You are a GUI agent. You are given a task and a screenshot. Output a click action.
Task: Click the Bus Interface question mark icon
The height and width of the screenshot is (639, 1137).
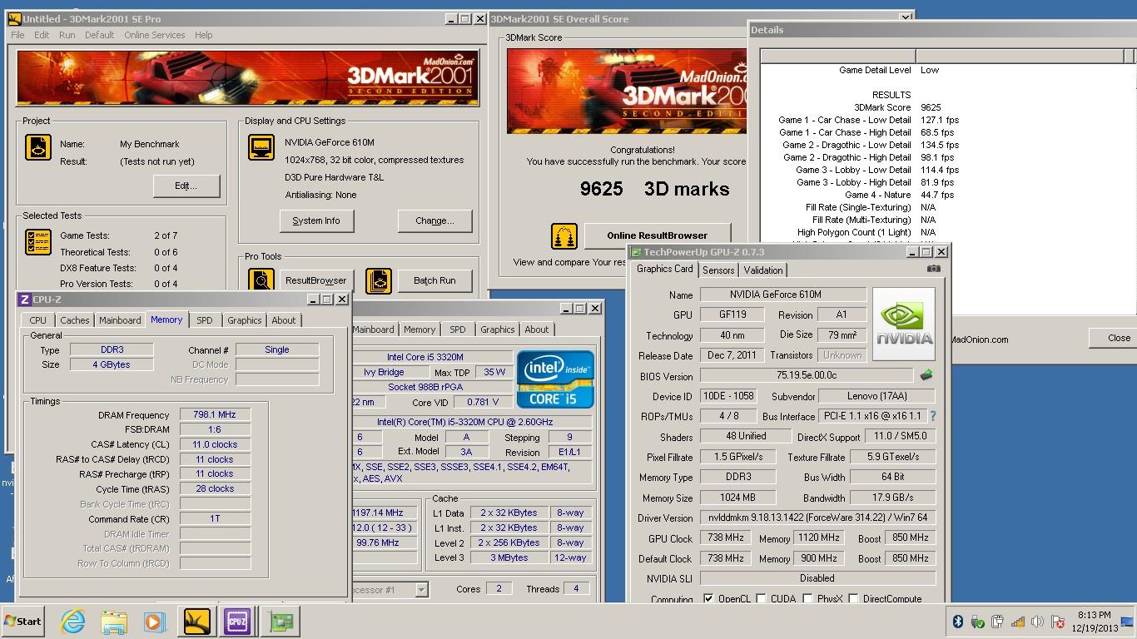(x=932, y=416)
